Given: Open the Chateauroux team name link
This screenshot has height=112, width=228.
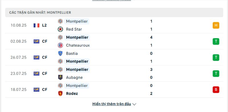Looking at the screenshot, I should [78, 45].
